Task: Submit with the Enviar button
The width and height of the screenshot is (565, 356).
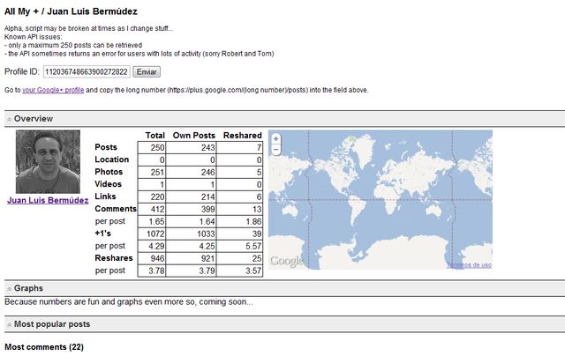Action: point(147,72)
